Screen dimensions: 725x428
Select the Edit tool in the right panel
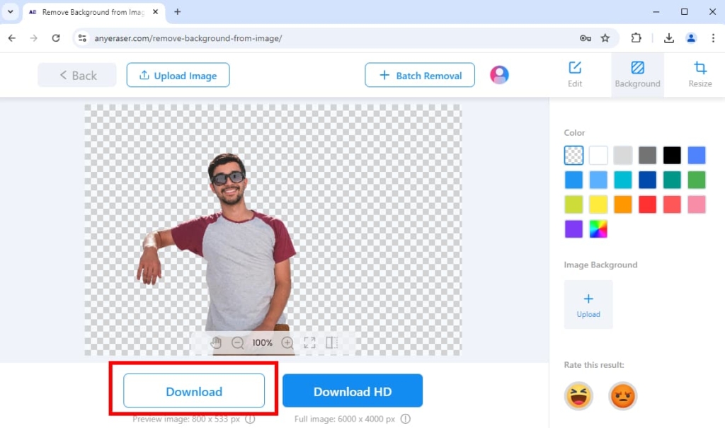574,74
